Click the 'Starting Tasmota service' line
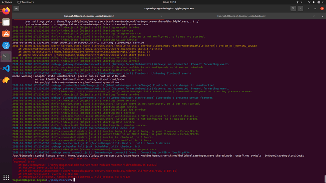 76,95
